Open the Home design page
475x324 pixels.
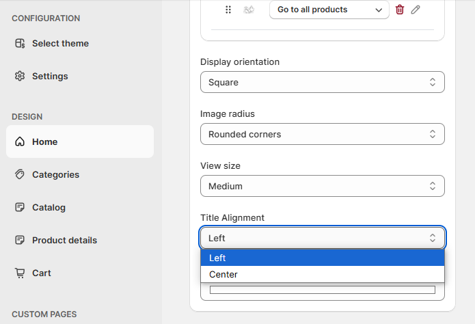click(x=80, y=141)
